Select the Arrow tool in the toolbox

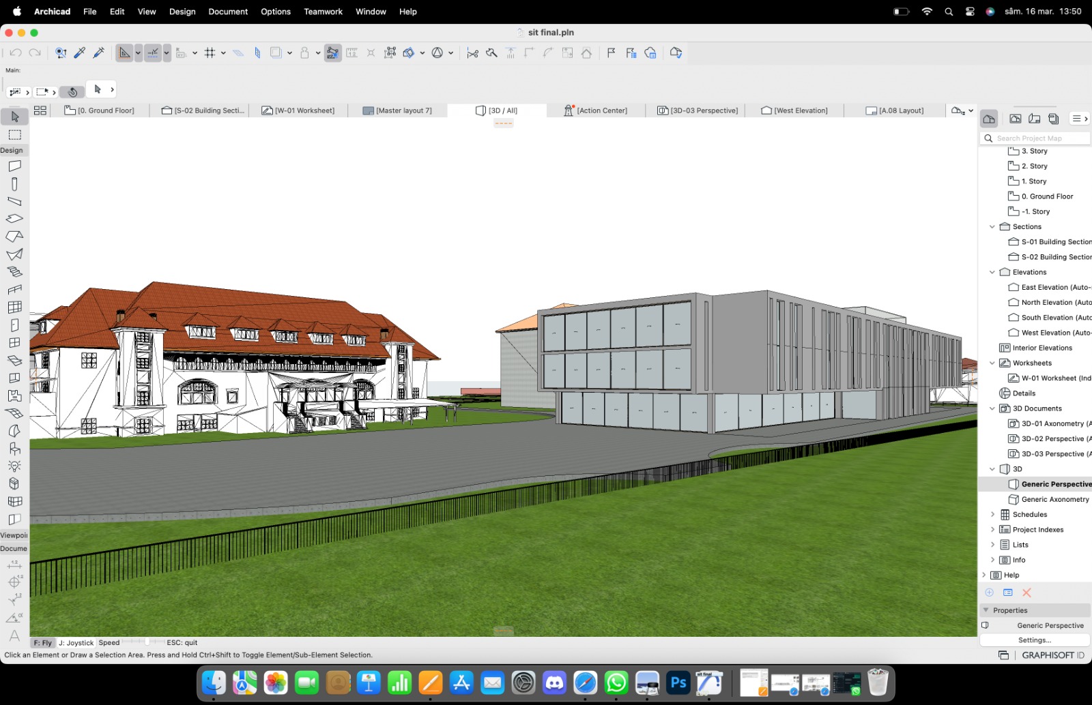[x=14, y=117]
